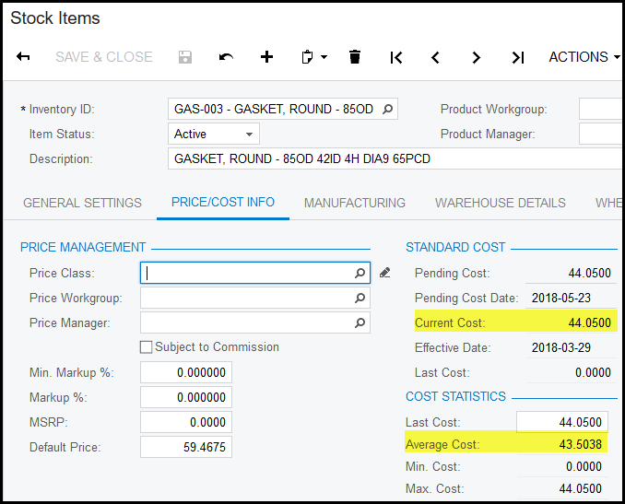Image resolution: width=625 pixels, height=504 pixels.
Task: Delete the stock item using trash icon
Action: click(355, 57)
